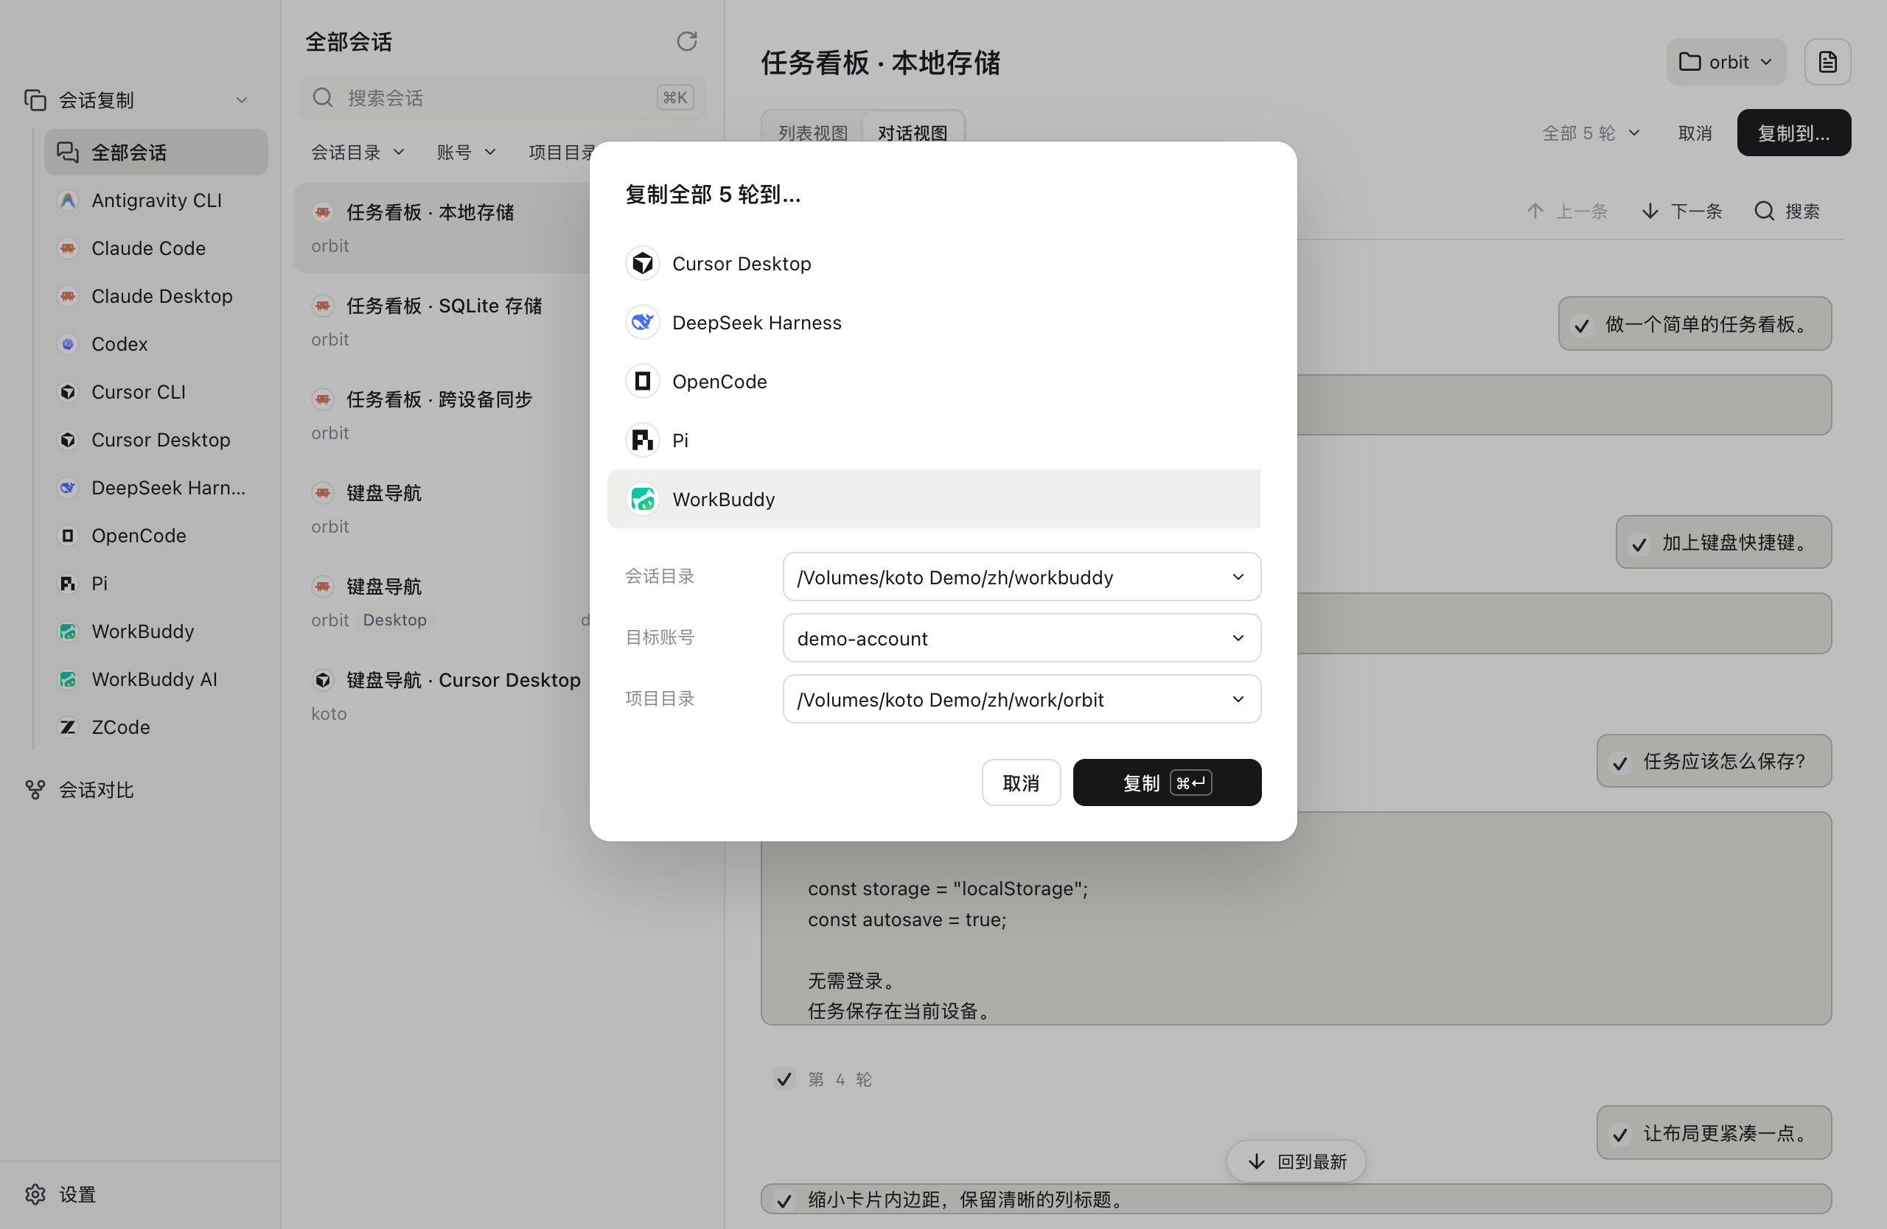The image size is (1887, 1229).
Task: Toggle checkbox on 让布局更紧凑一点 message
Action: tap(1620, 1135)
